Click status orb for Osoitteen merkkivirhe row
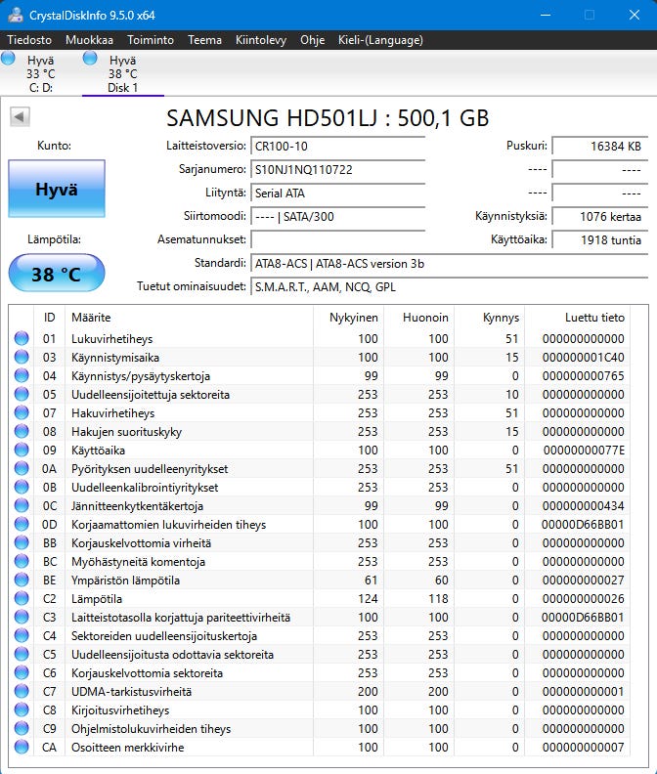 22,748
